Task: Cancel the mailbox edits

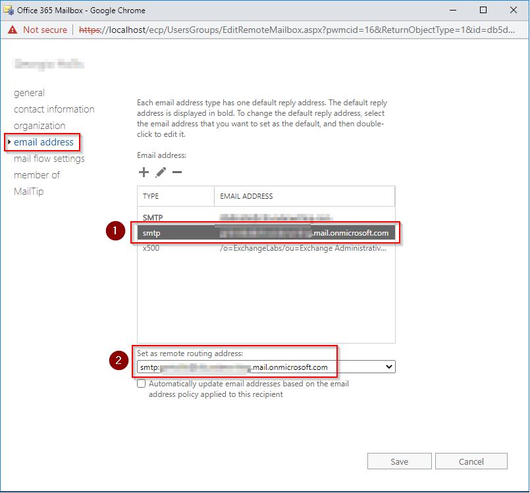Action: click(471, 461)
